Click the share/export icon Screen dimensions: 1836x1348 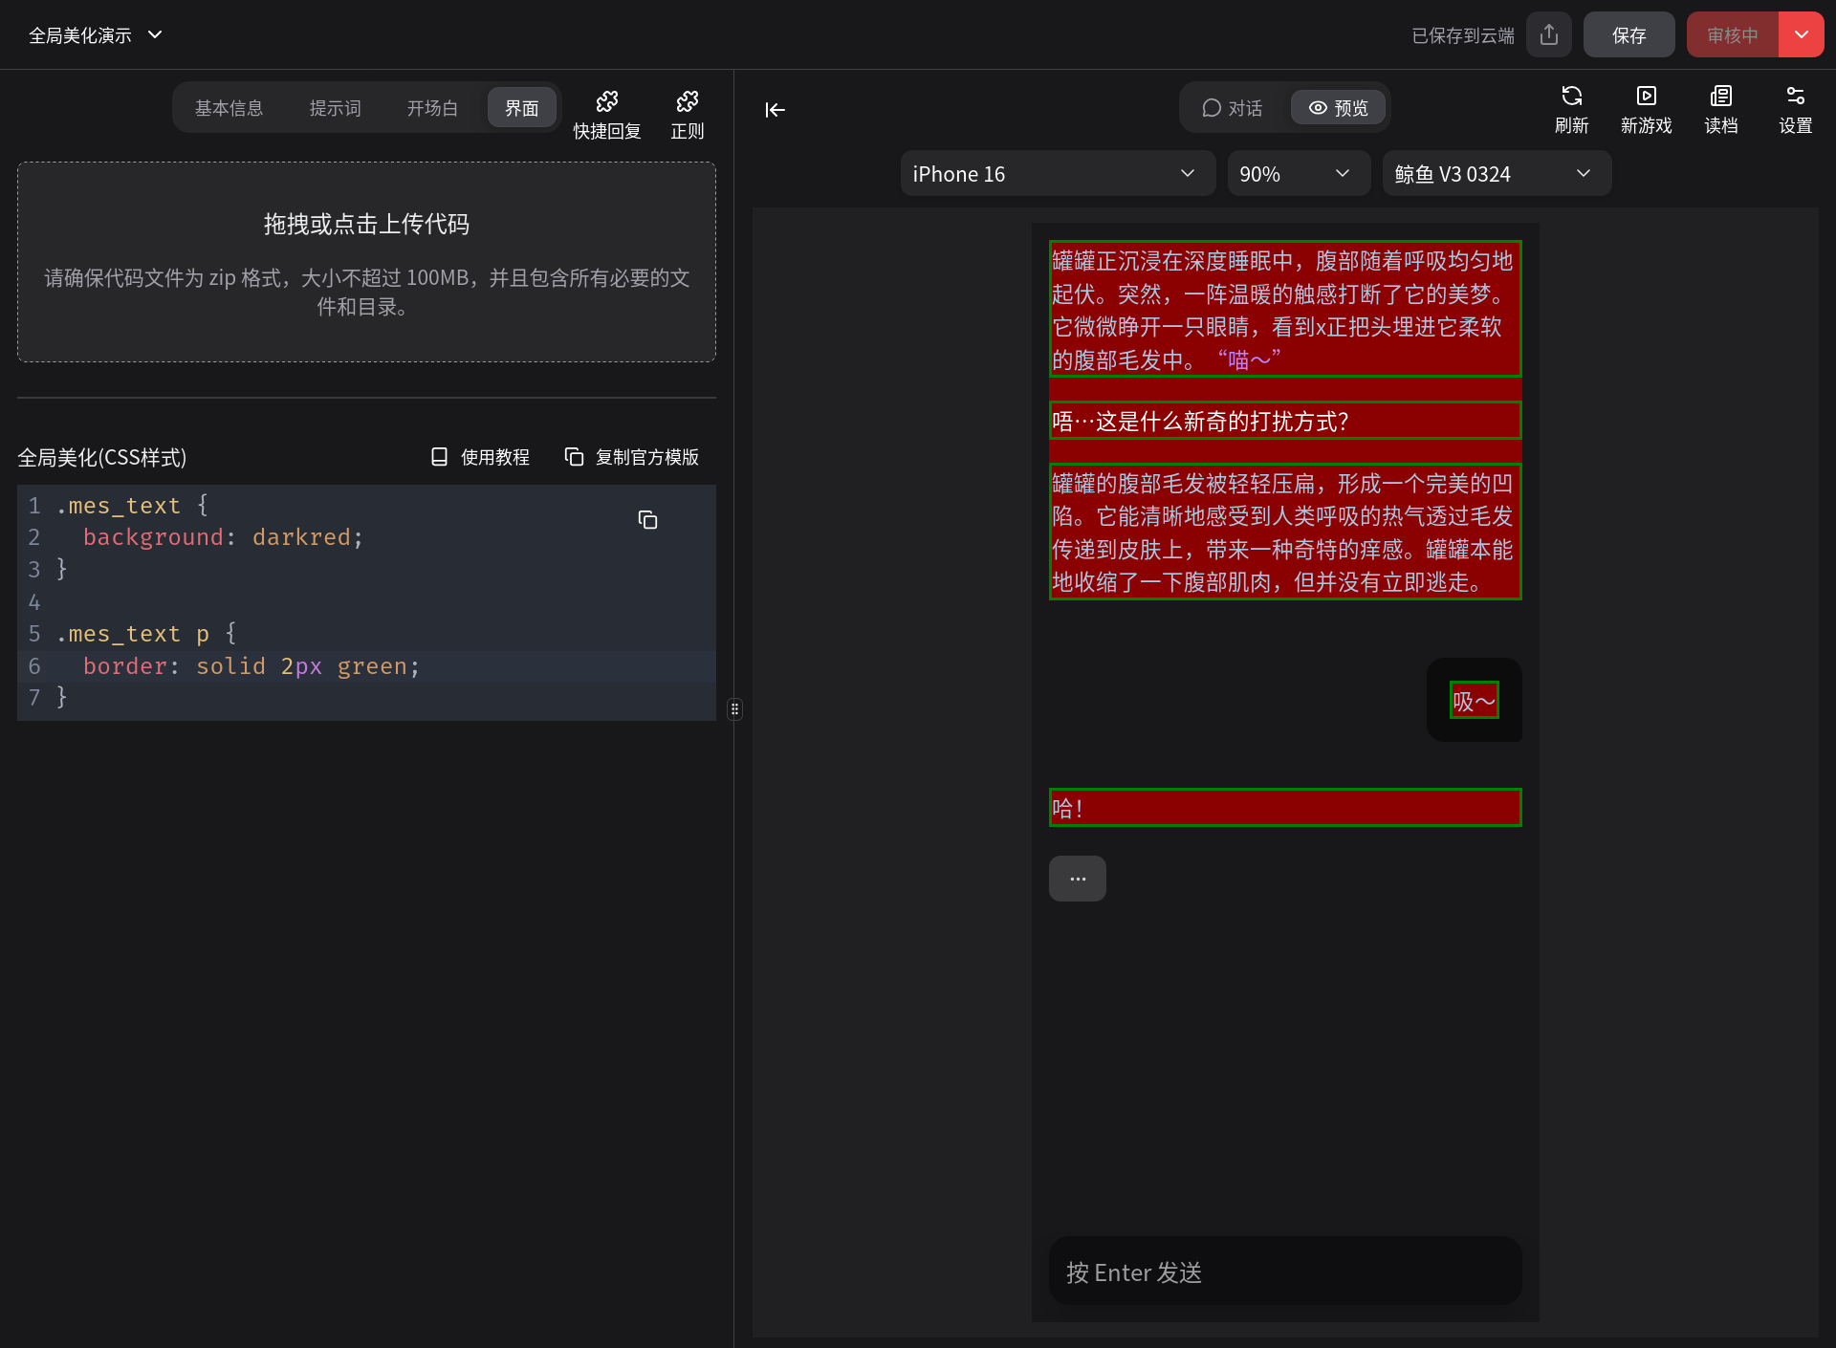1549,35
